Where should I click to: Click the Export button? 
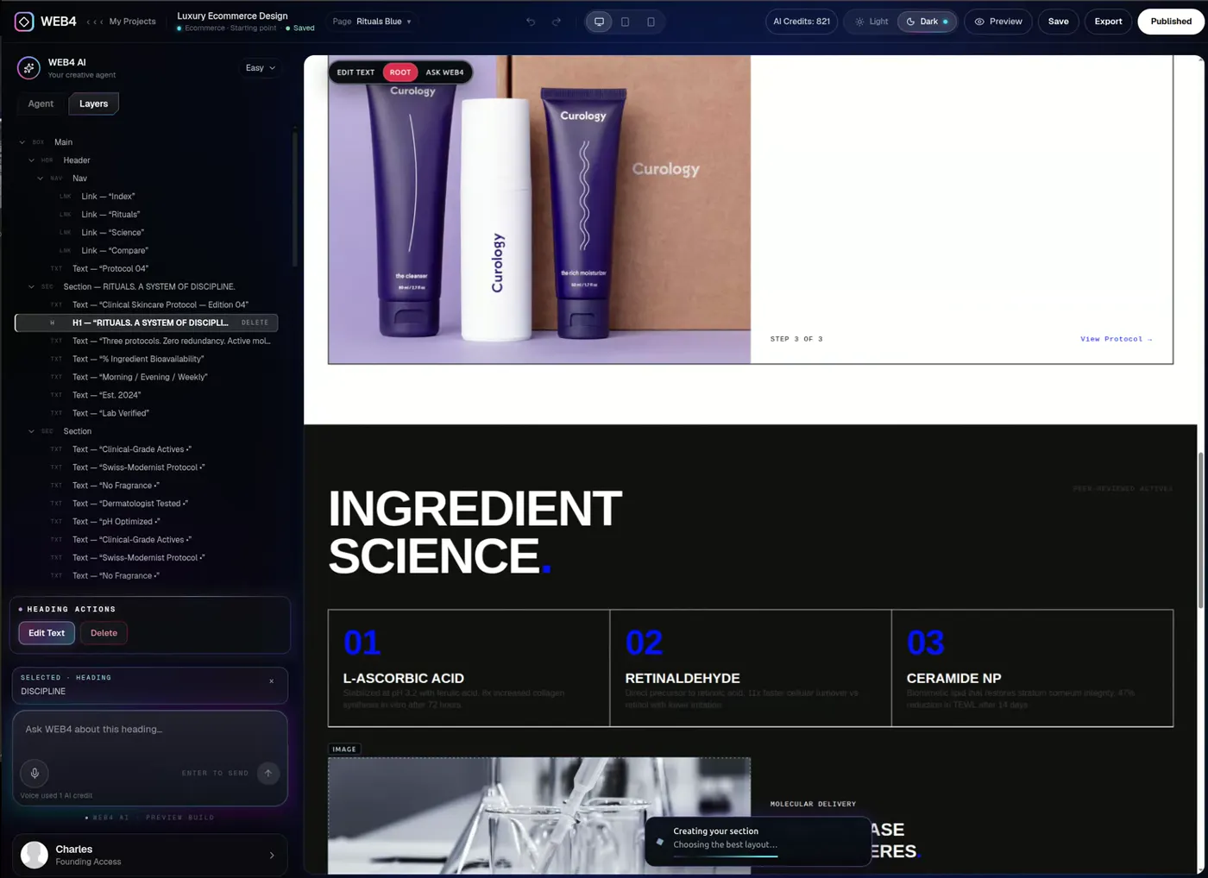pos(1108,22)
